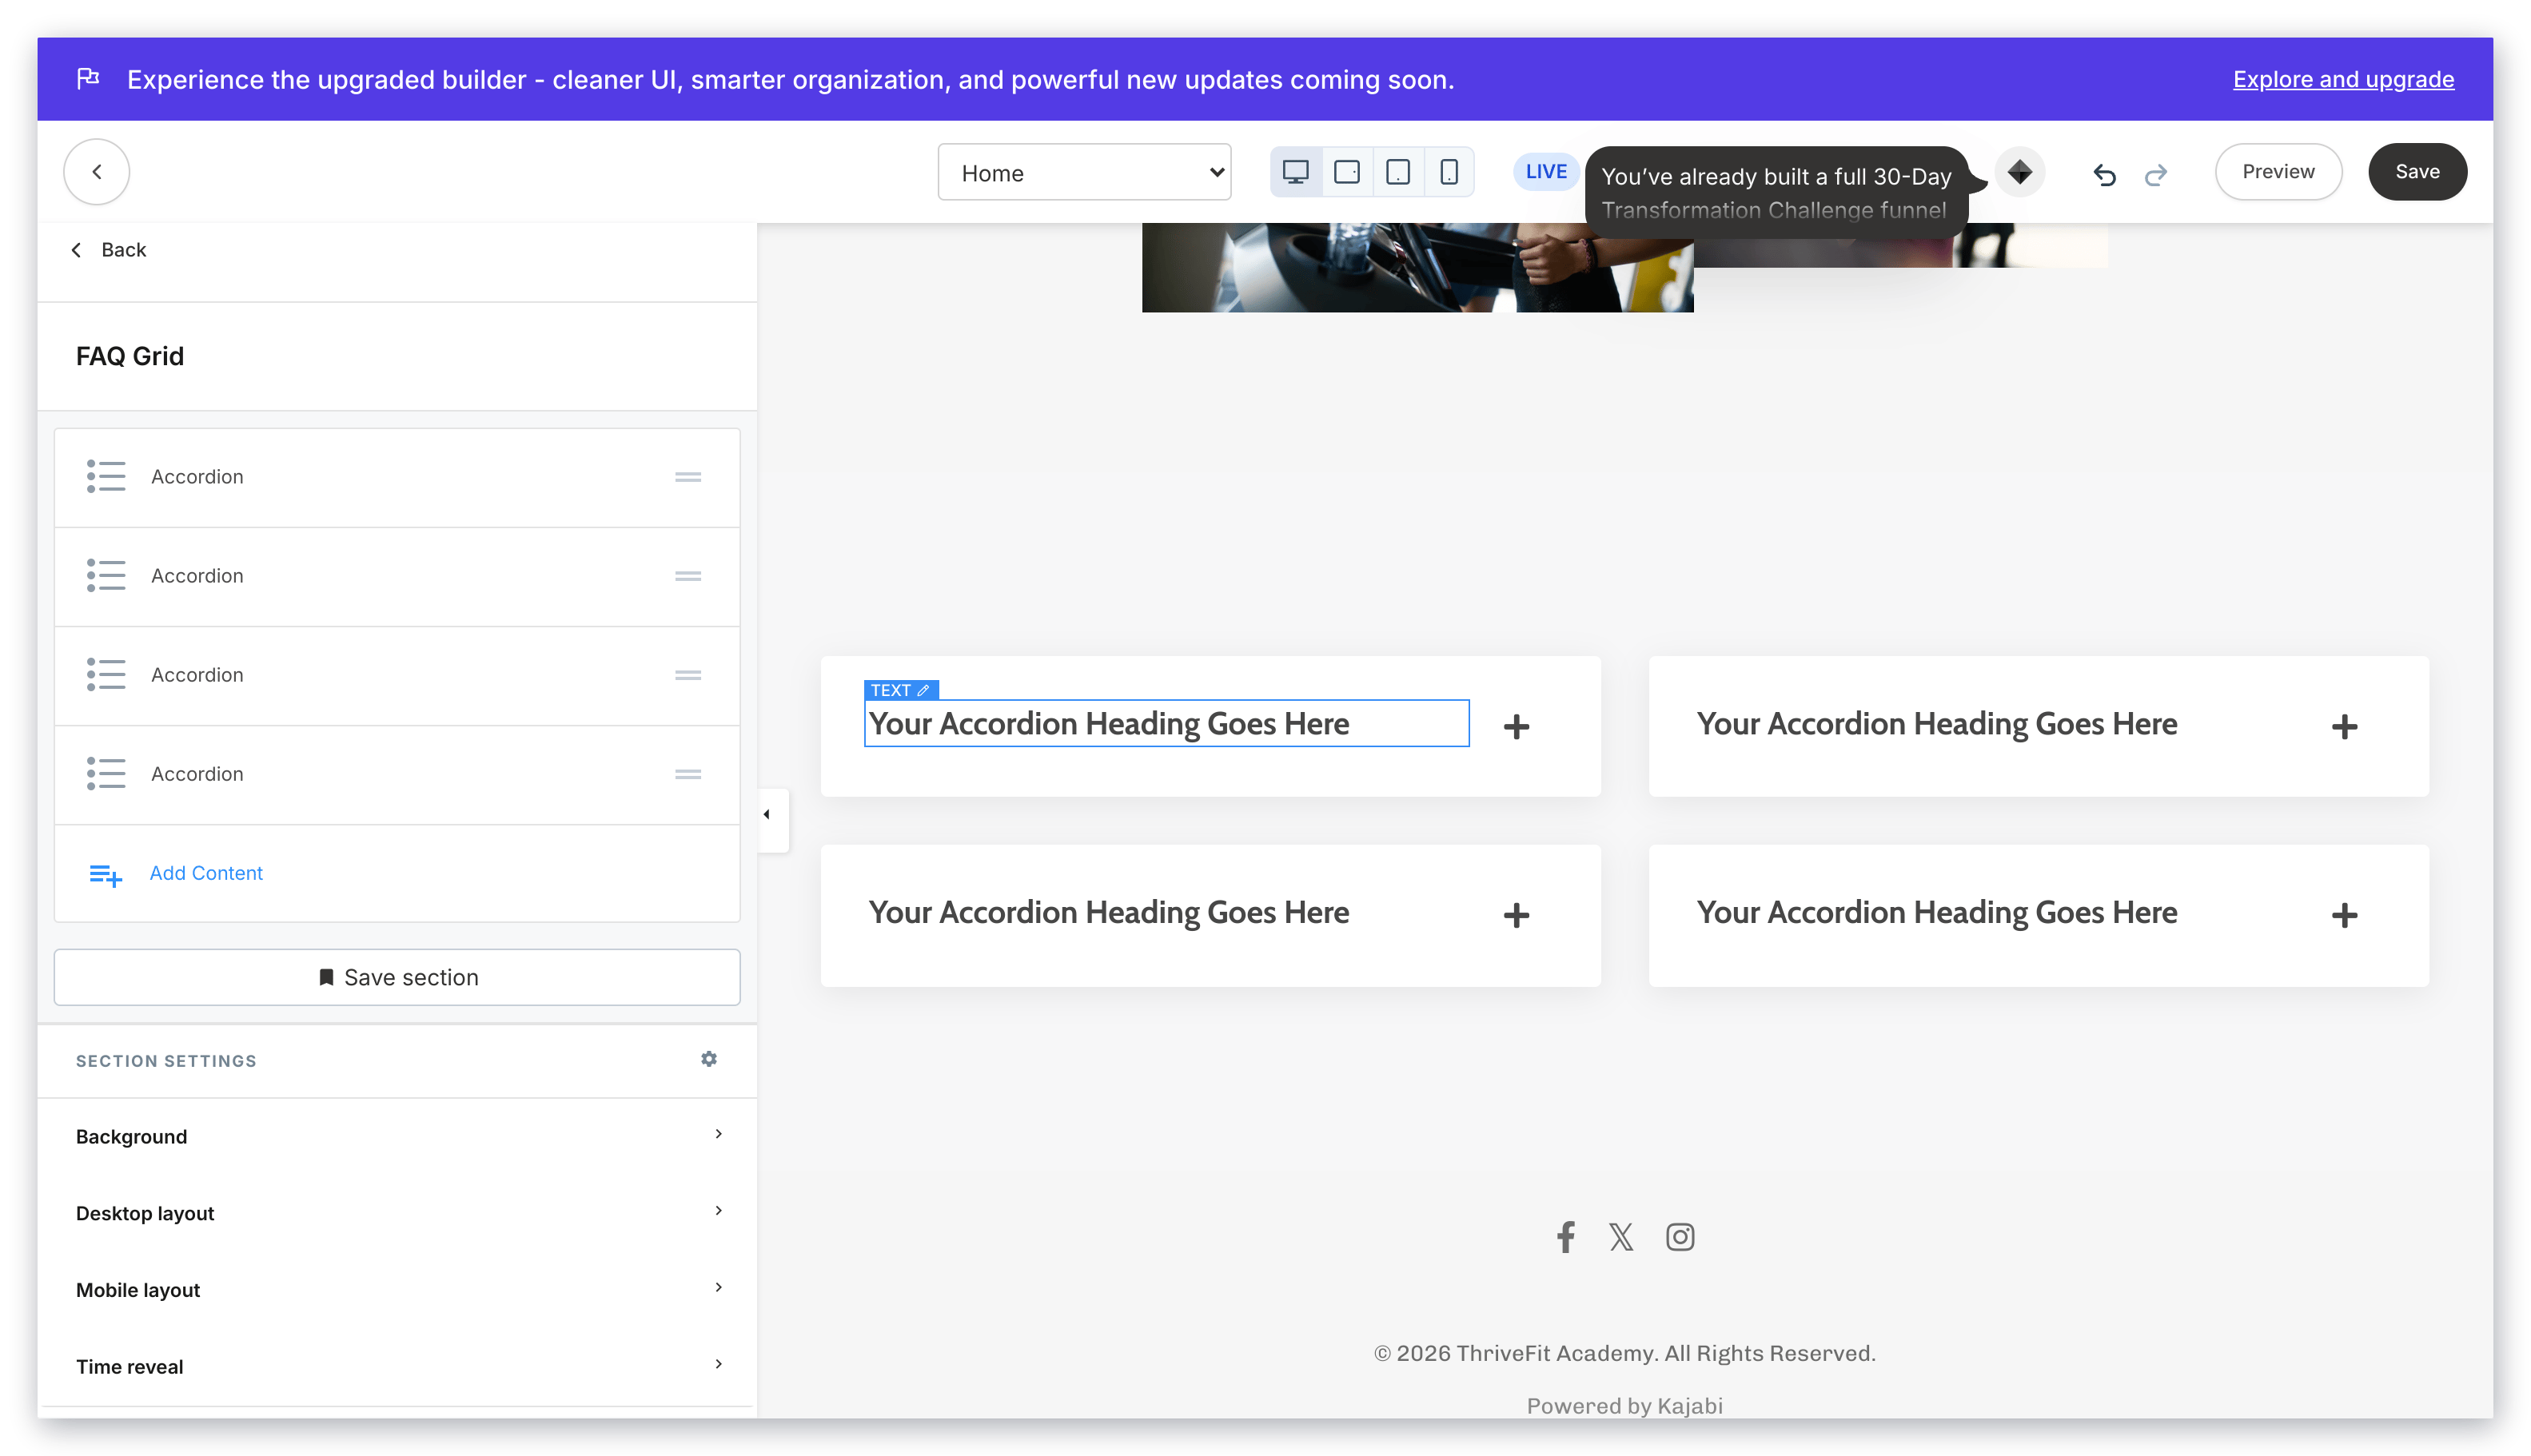Click the list icon of the second Accordion row
The height and width of the screenshot is (1456, 2531).
click(106, 576)
